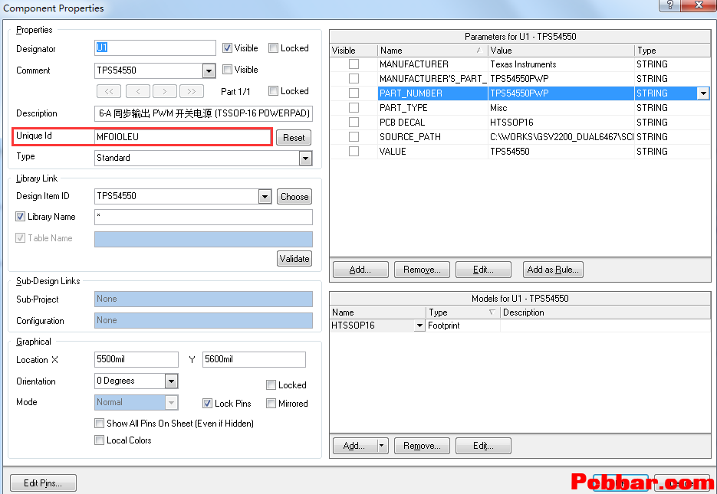The height and width of the screenshot is (494, 717).
Task: Open the Orientation dropdown arrow
Action: [x=172, y=381]
